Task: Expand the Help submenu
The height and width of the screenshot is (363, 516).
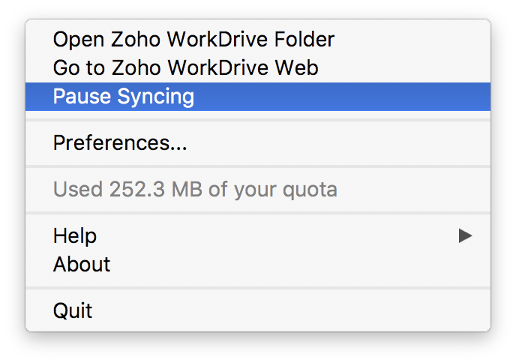Action: [75, 236]
